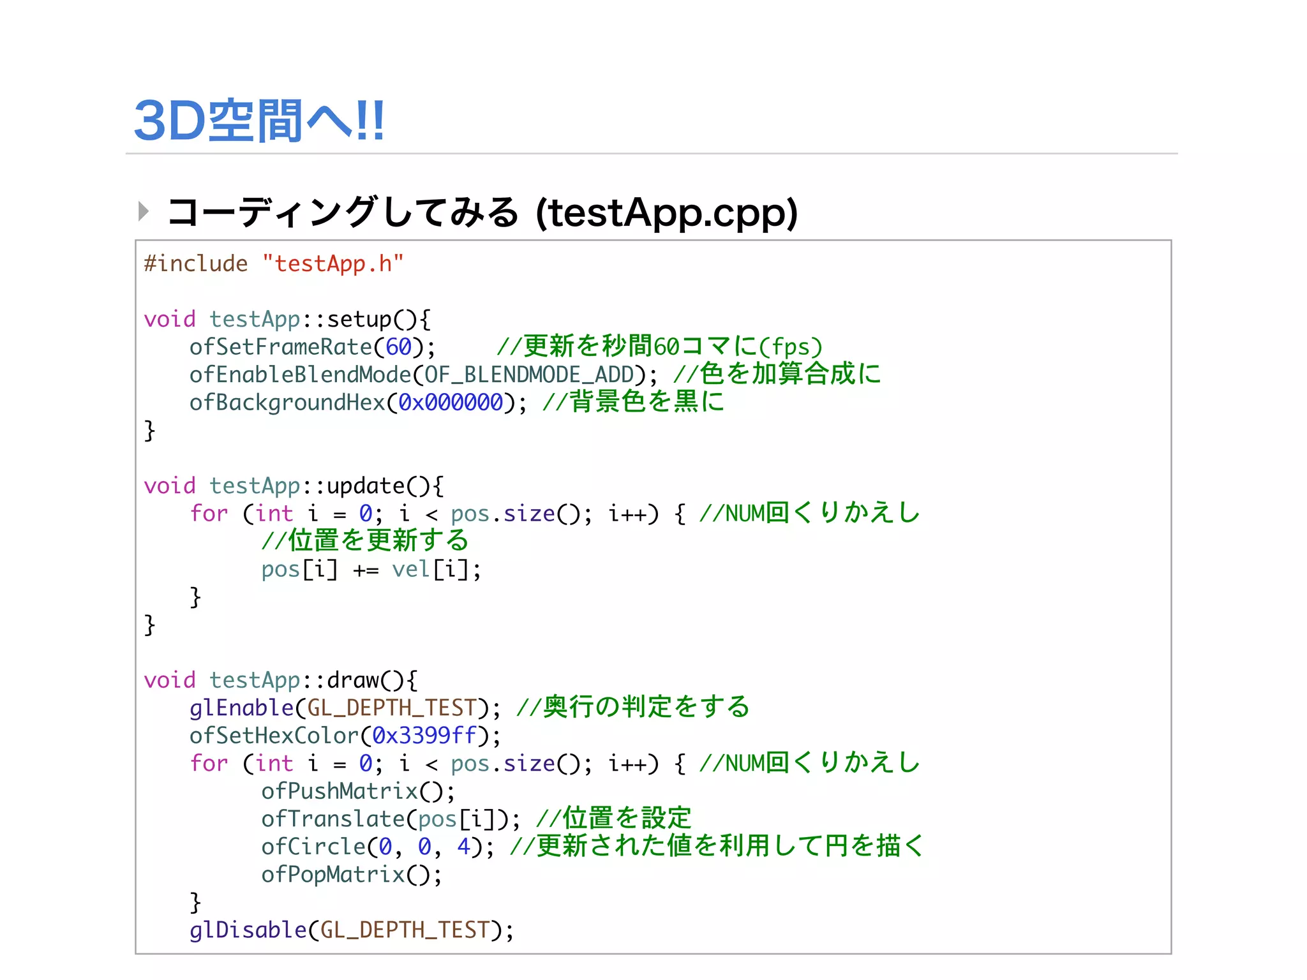Click the comment "//背景色を黒に"
Viewport: 1307px width, 980px height.
(633, 402)
